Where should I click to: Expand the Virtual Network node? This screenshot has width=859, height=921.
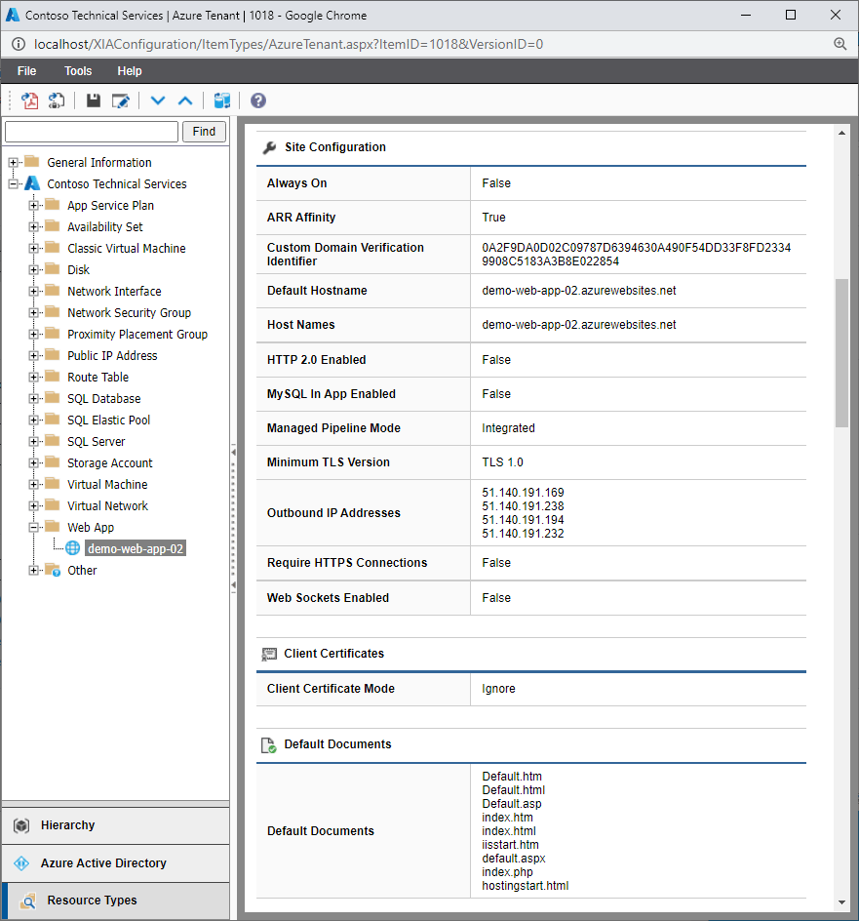33,506
